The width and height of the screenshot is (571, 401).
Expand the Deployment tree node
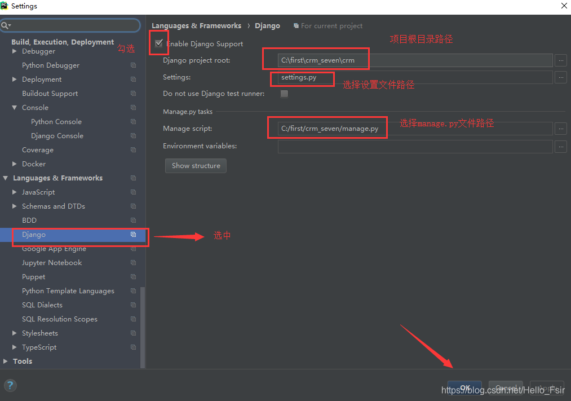click(x=15, y=80)
